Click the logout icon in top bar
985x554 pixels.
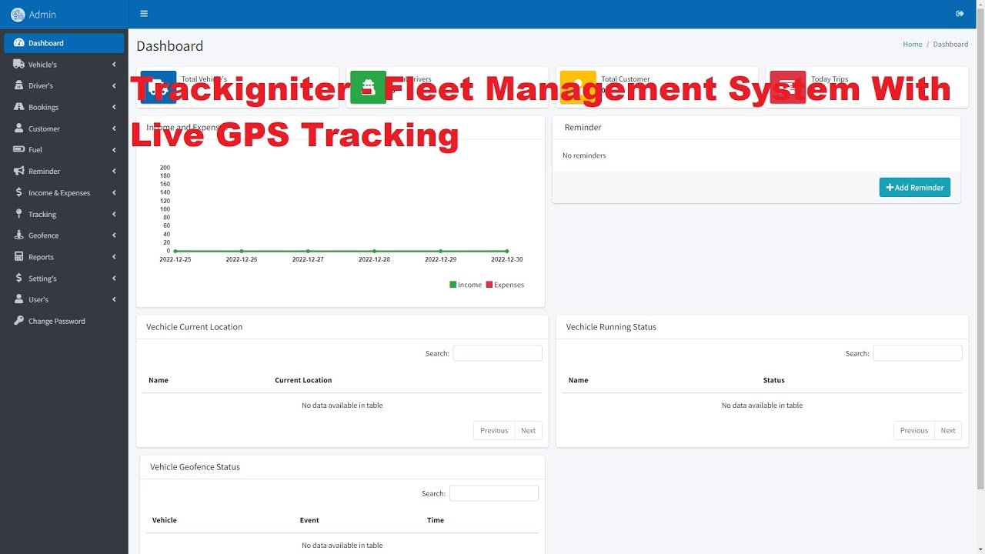(960, 14)
